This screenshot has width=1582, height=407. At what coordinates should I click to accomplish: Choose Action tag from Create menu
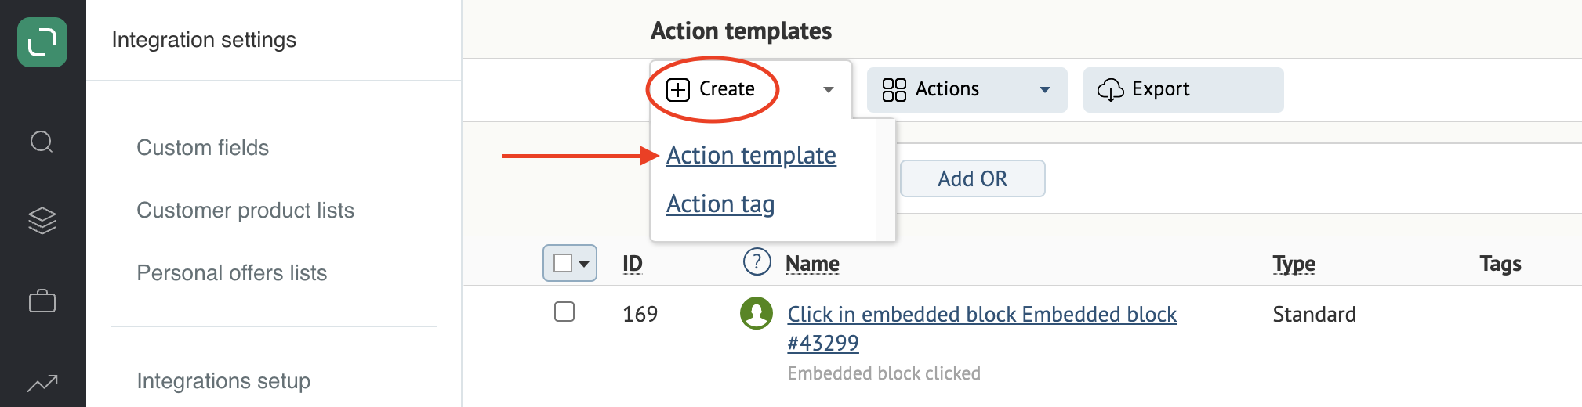[720, 203]
